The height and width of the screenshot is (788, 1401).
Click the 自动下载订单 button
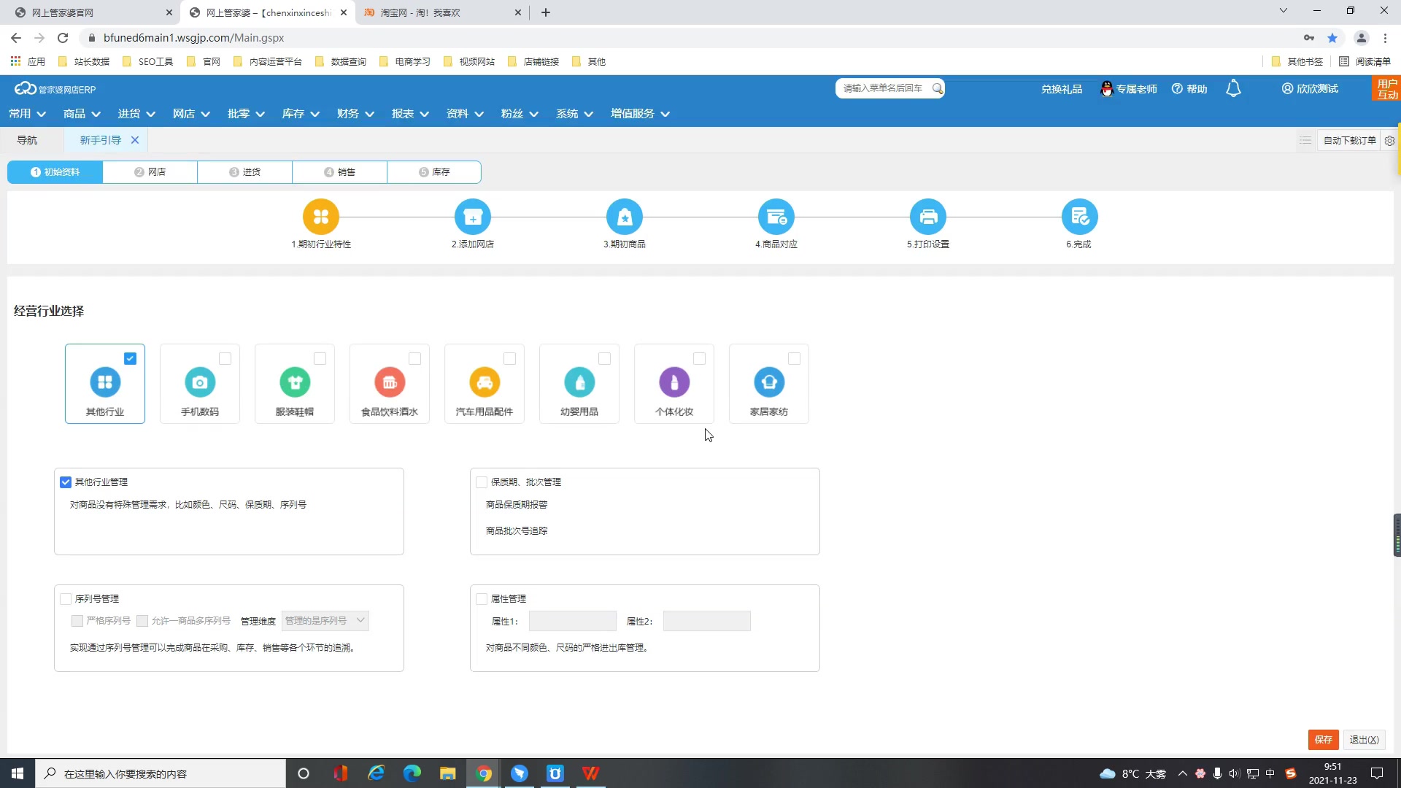(1349, 141)
